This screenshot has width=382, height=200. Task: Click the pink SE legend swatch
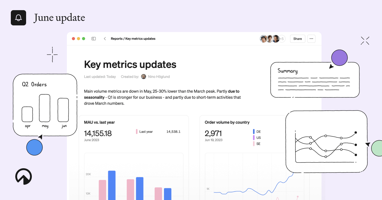[254, 143]
